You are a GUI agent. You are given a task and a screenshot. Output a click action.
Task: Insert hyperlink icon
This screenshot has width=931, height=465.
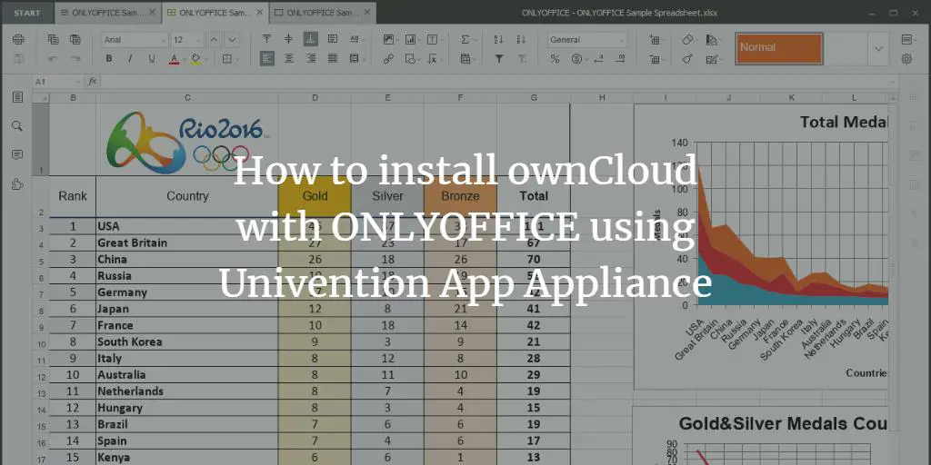389,59
